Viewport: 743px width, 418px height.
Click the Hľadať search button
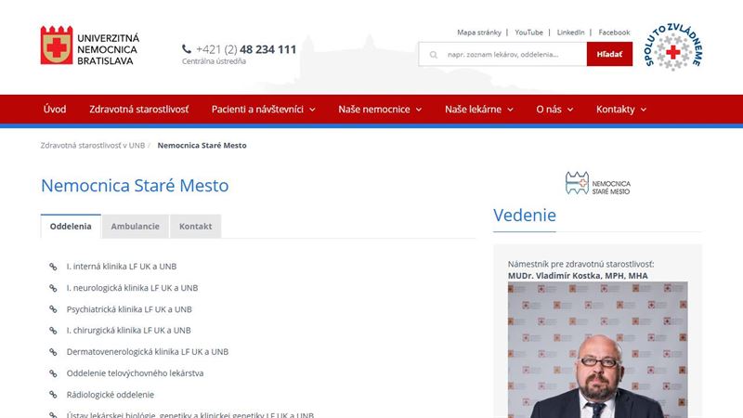609,54
